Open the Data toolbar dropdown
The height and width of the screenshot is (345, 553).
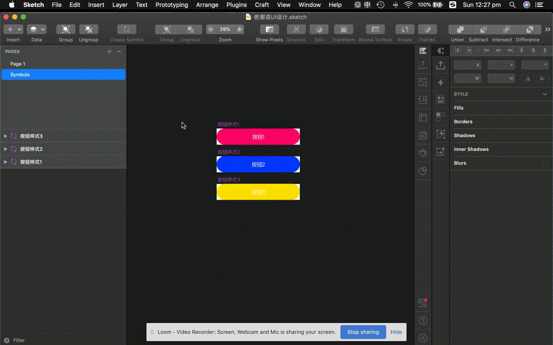click(x=37, y=29)
